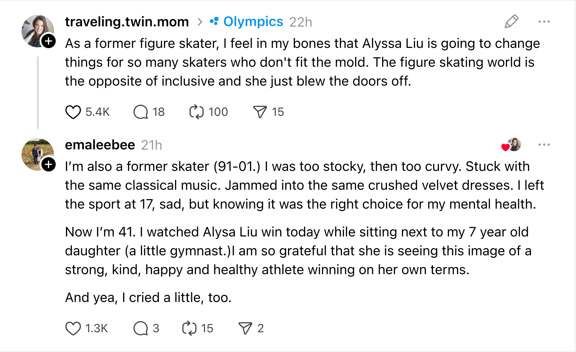
Task: Open three-dot menu on emaleebee's reply
Action: tap(544, 145)
